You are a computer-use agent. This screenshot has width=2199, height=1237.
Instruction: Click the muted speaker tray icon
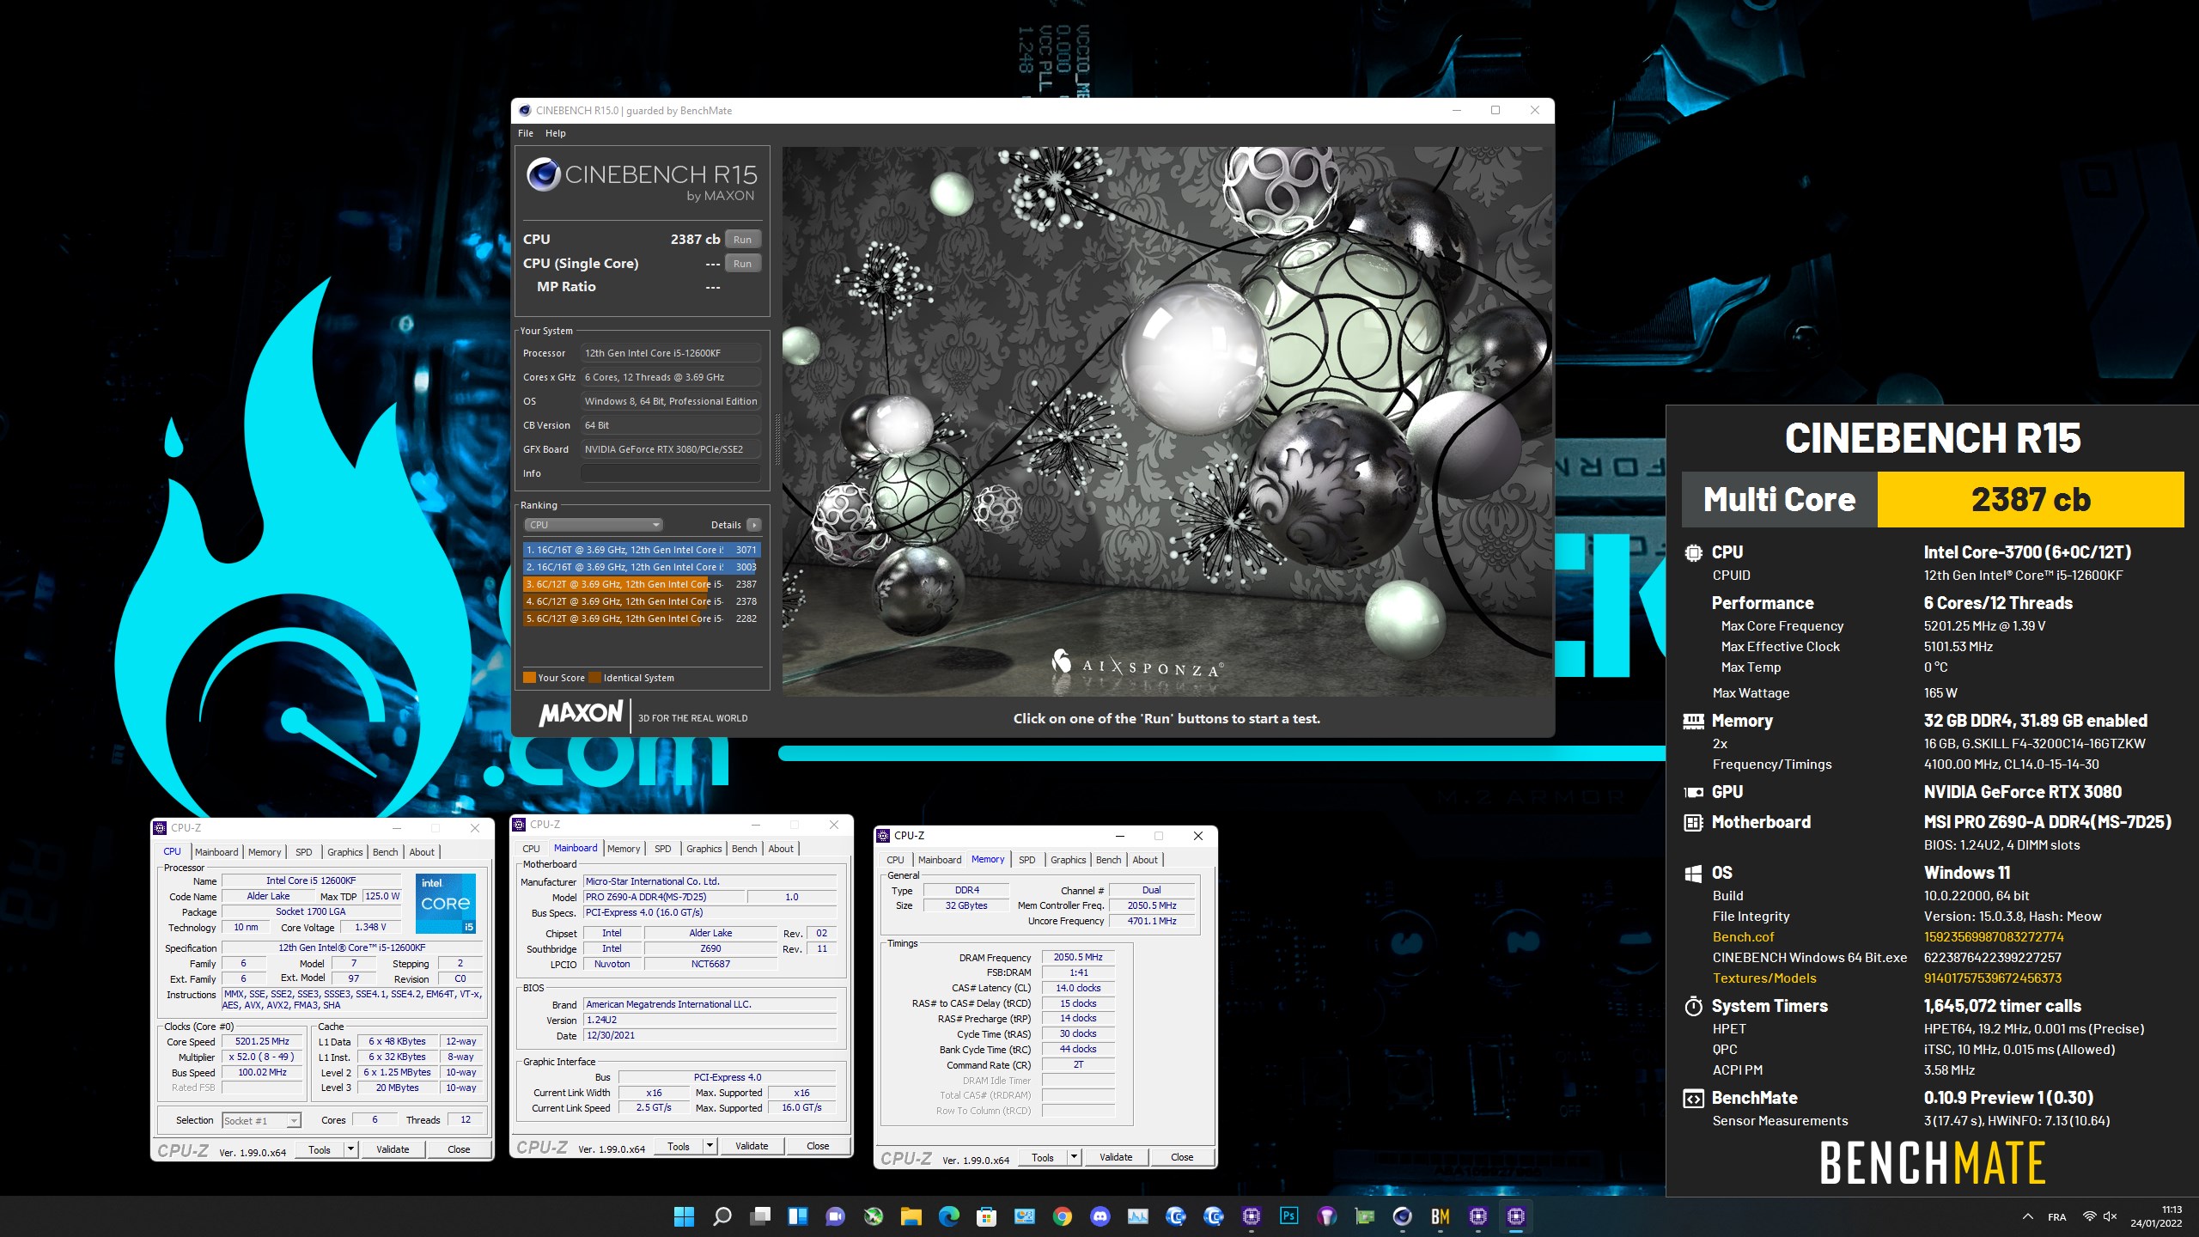(2111, 1216)
